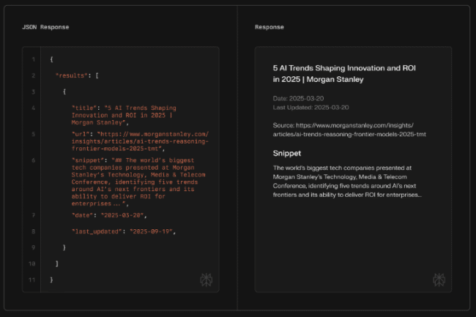Viewport: 476px width, 317px height.
Task: Click line number 6 beside the "snippet" key
Action: (x=34, y=159)
